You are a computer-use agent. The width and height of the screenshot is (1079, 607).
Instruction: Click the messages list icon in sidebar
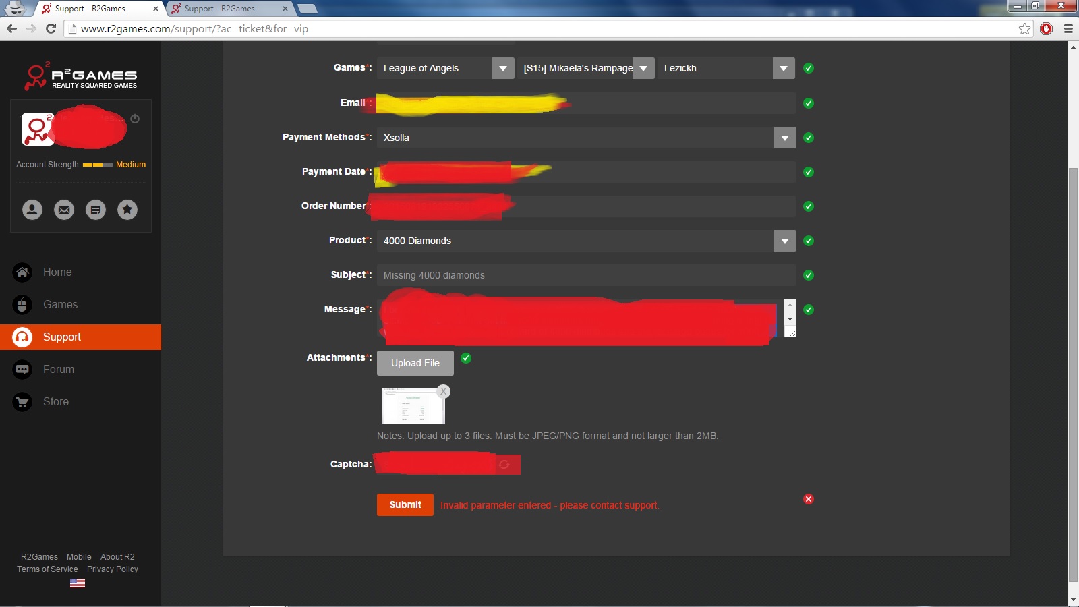click(x=96, y=210)
